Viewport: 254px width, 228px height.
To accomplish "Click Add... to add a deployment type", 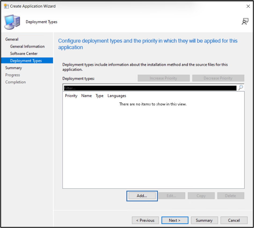I will click(142, 196).
